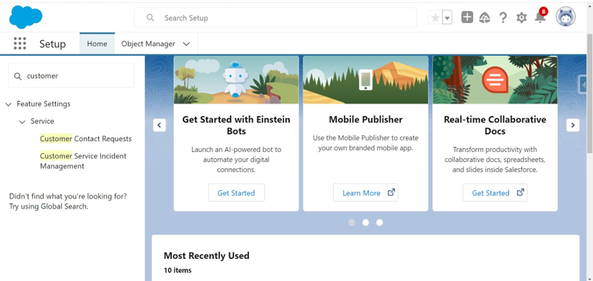Image resolution: width=593 pixels, height=281 pixels.
Task: Click the Favorites star icon
Action: (435, 18)
